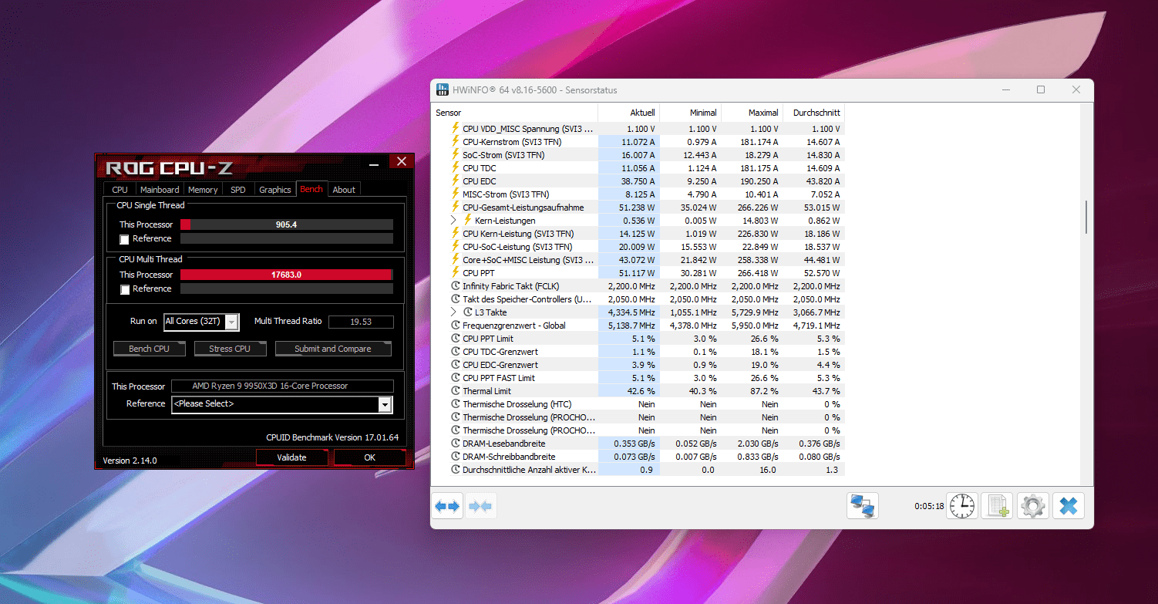Open the Run on All Cores dropdown
Image resolution: width=1158 pixels, height=604 pixels.
(x=232, y=322)
